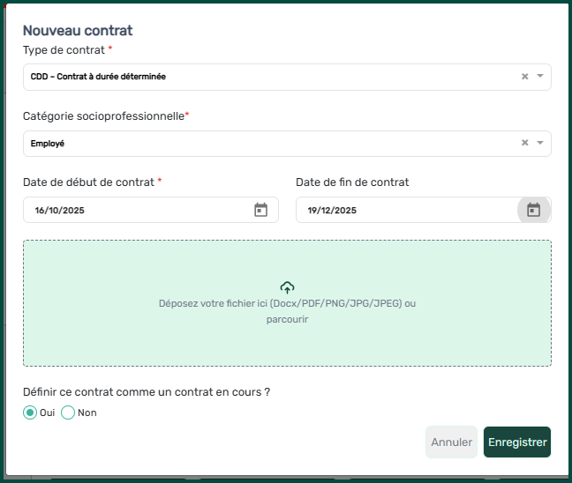Open the Catégorie socioprofessionnelle dropdown arrow

point(540,143)
